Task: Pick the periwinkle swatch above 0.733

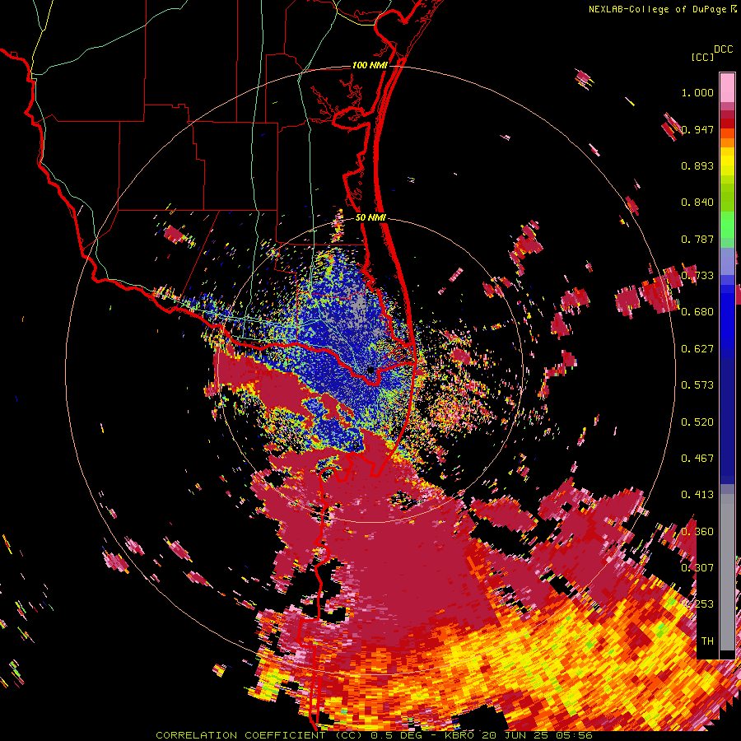Action: click(727, 261)
